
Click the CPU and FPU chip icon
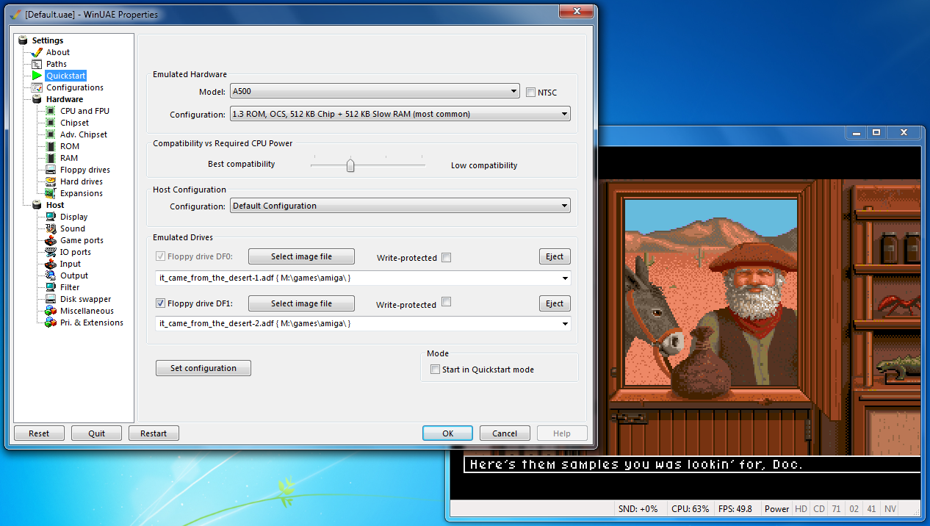(x=51, y=111)
